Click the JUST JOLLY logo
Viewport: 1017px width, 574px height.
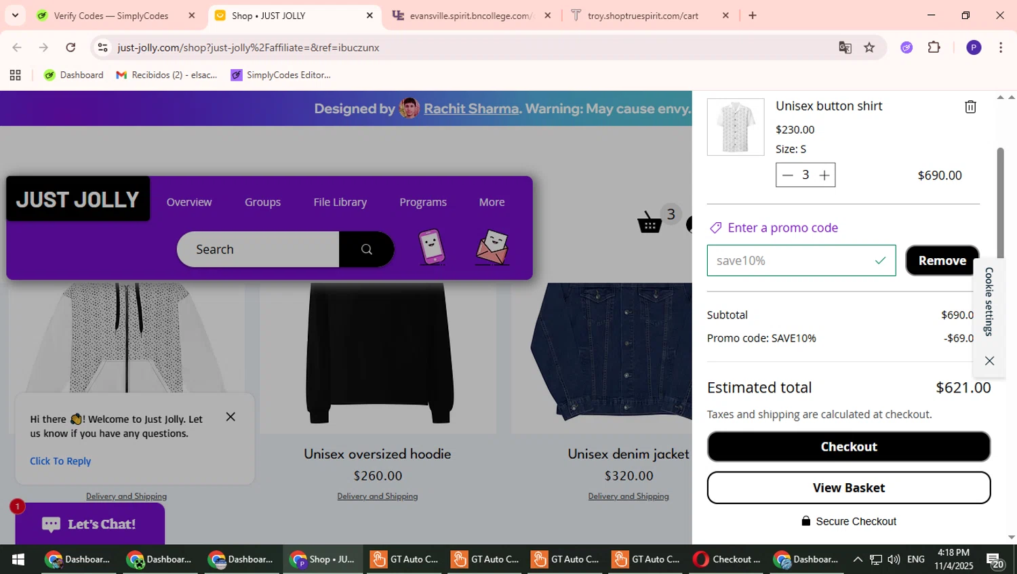[78, 199]
